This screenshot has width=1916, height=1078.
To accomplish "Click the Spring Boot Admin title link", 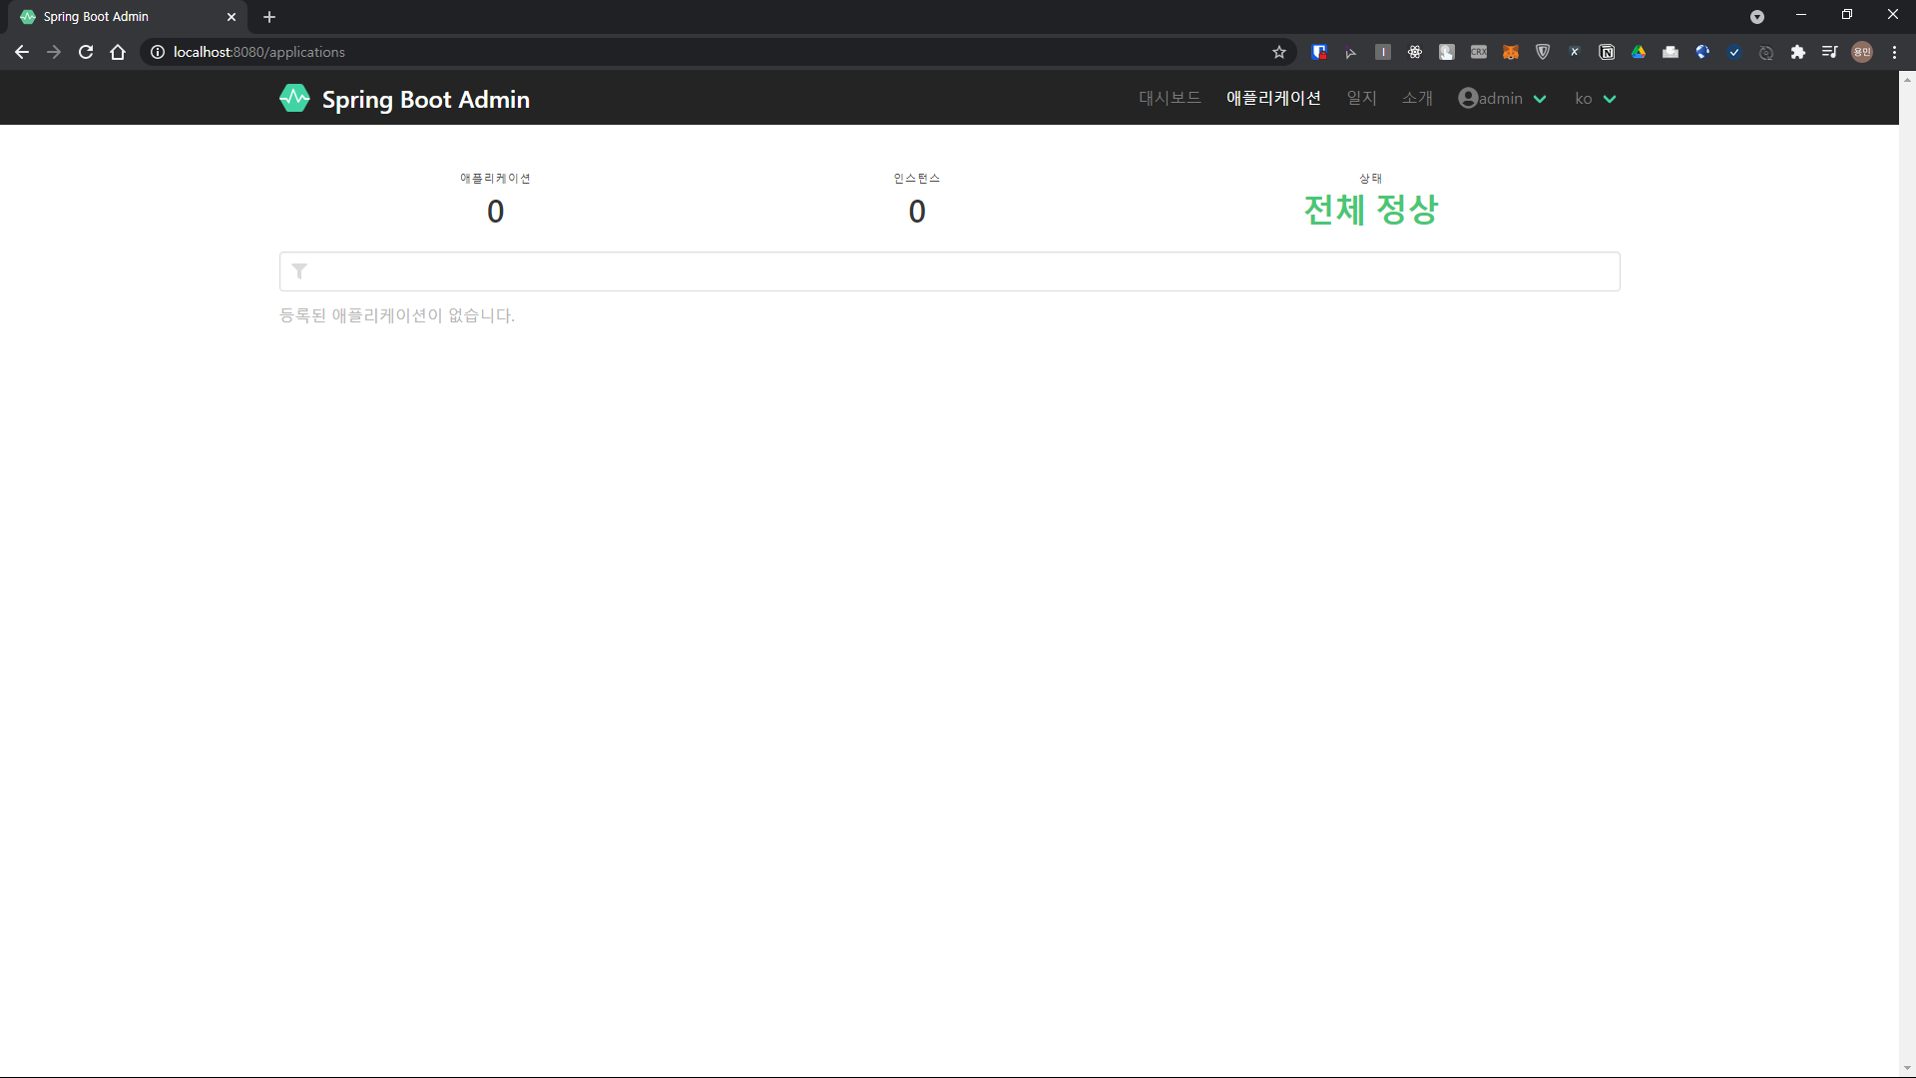I will [x=425, y=100].
